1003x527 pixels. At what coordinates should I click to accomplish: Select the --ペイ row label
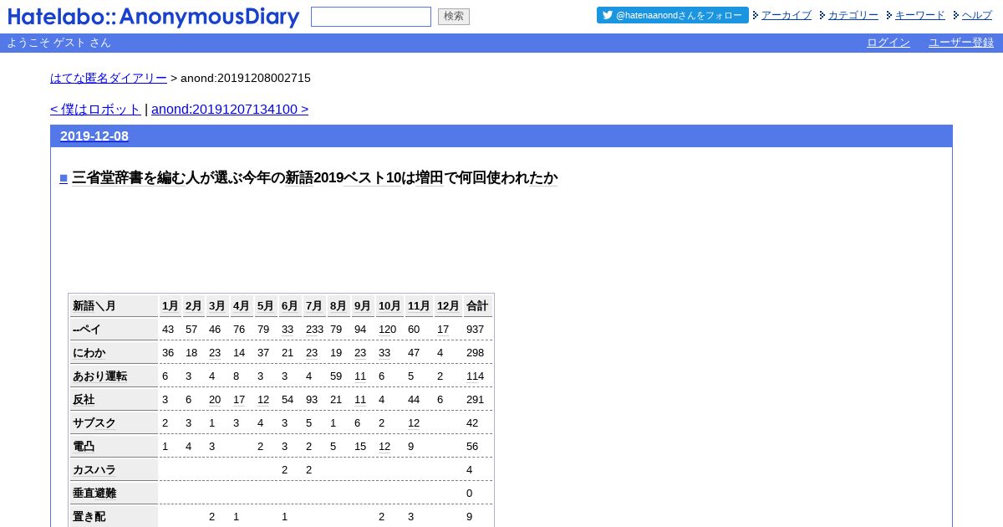tap(114, 330)
